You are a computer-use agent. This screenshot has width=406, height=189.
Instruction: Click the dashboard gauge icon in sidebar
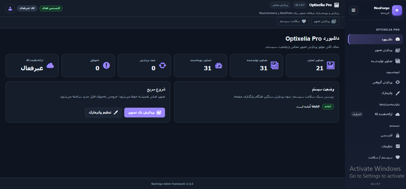click(398, 39)
